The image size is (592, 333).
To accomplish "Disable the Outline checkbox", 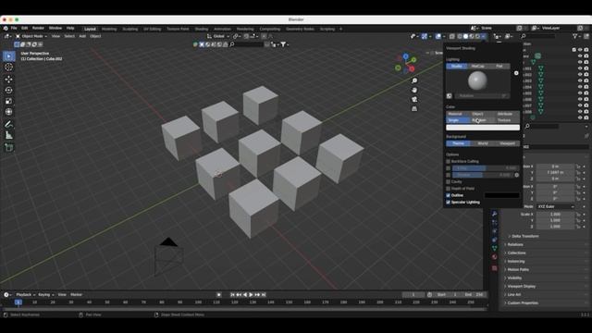I will point(448,195).
